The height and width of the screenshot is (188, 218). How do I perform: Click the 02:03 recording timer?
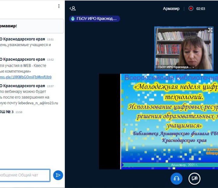(x=201, y=8)
